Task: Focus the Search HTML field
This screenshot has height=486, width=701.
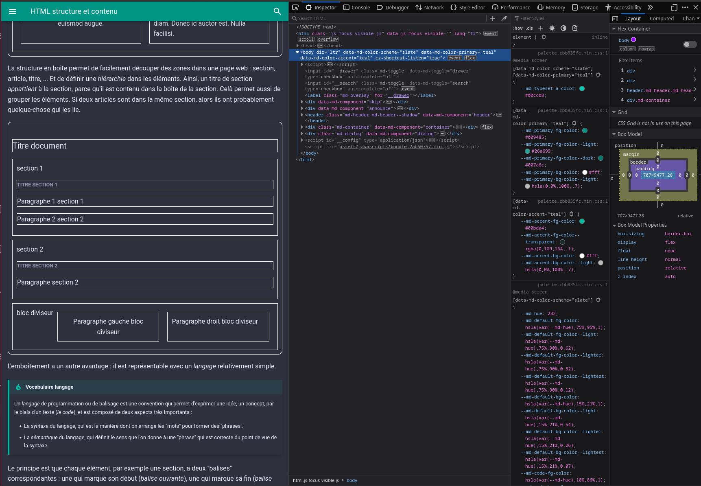Action: 389,18
